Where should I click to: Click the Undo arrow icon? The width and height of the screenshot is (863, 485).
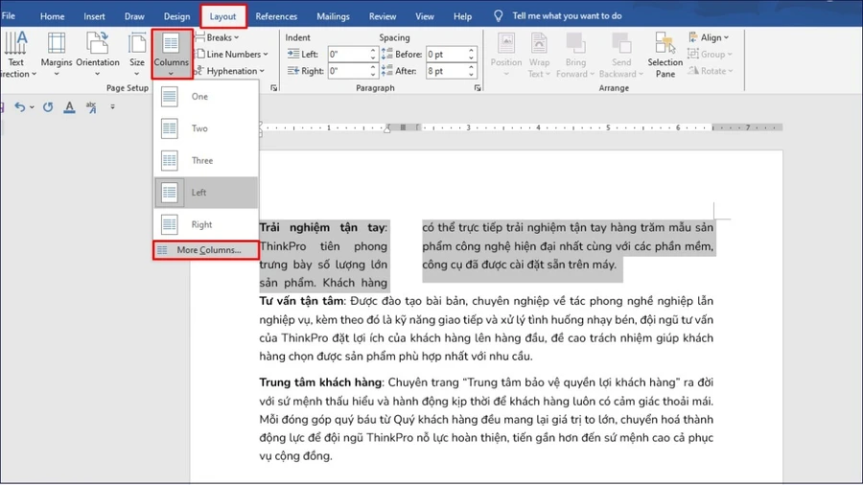[20, 106]
